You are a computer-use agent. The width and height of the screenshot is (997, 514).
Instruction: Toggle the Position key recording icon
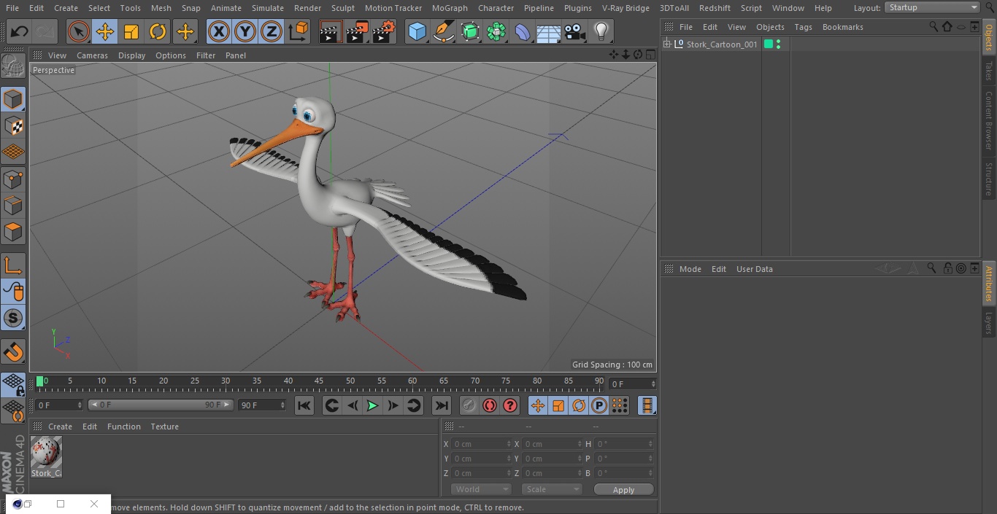(x=538, y=405)
